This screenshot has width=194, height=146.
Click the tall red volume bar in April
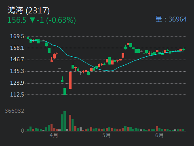70,123
